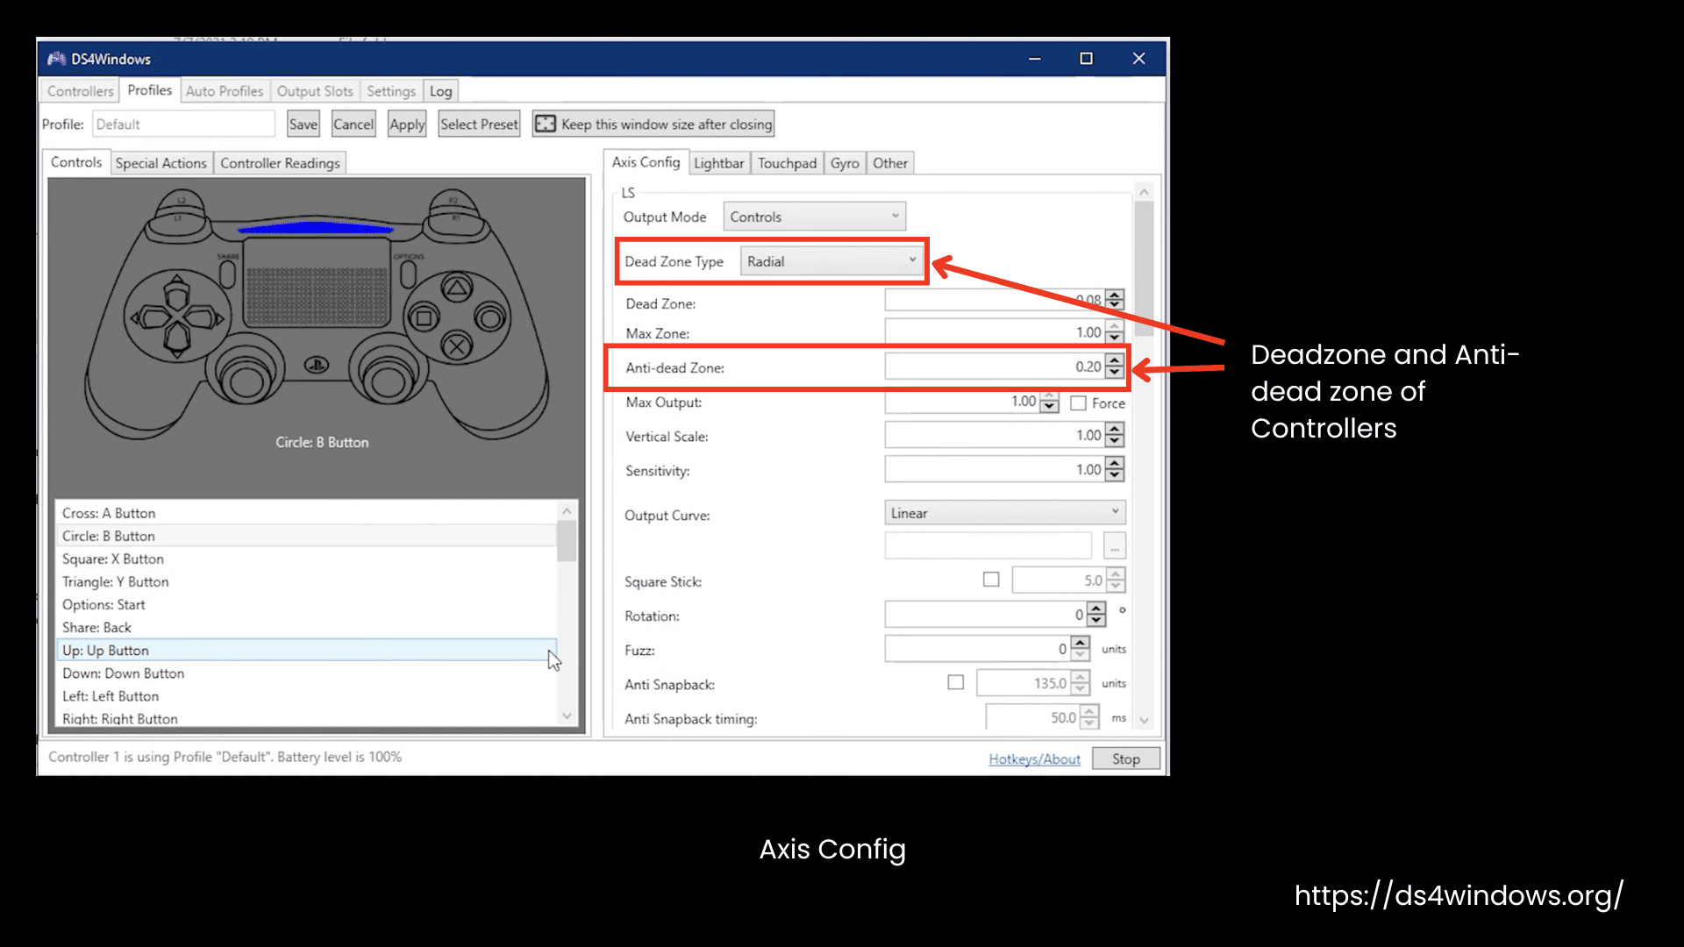Viewport: 1684px width, 947px height.
Task: Open the custom output curve ellipsis button
Action: click(x=1114, y=546)
